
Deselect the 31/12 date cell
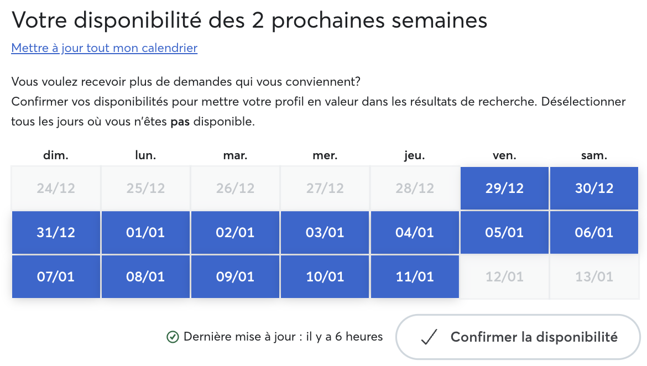coord(56,232)
